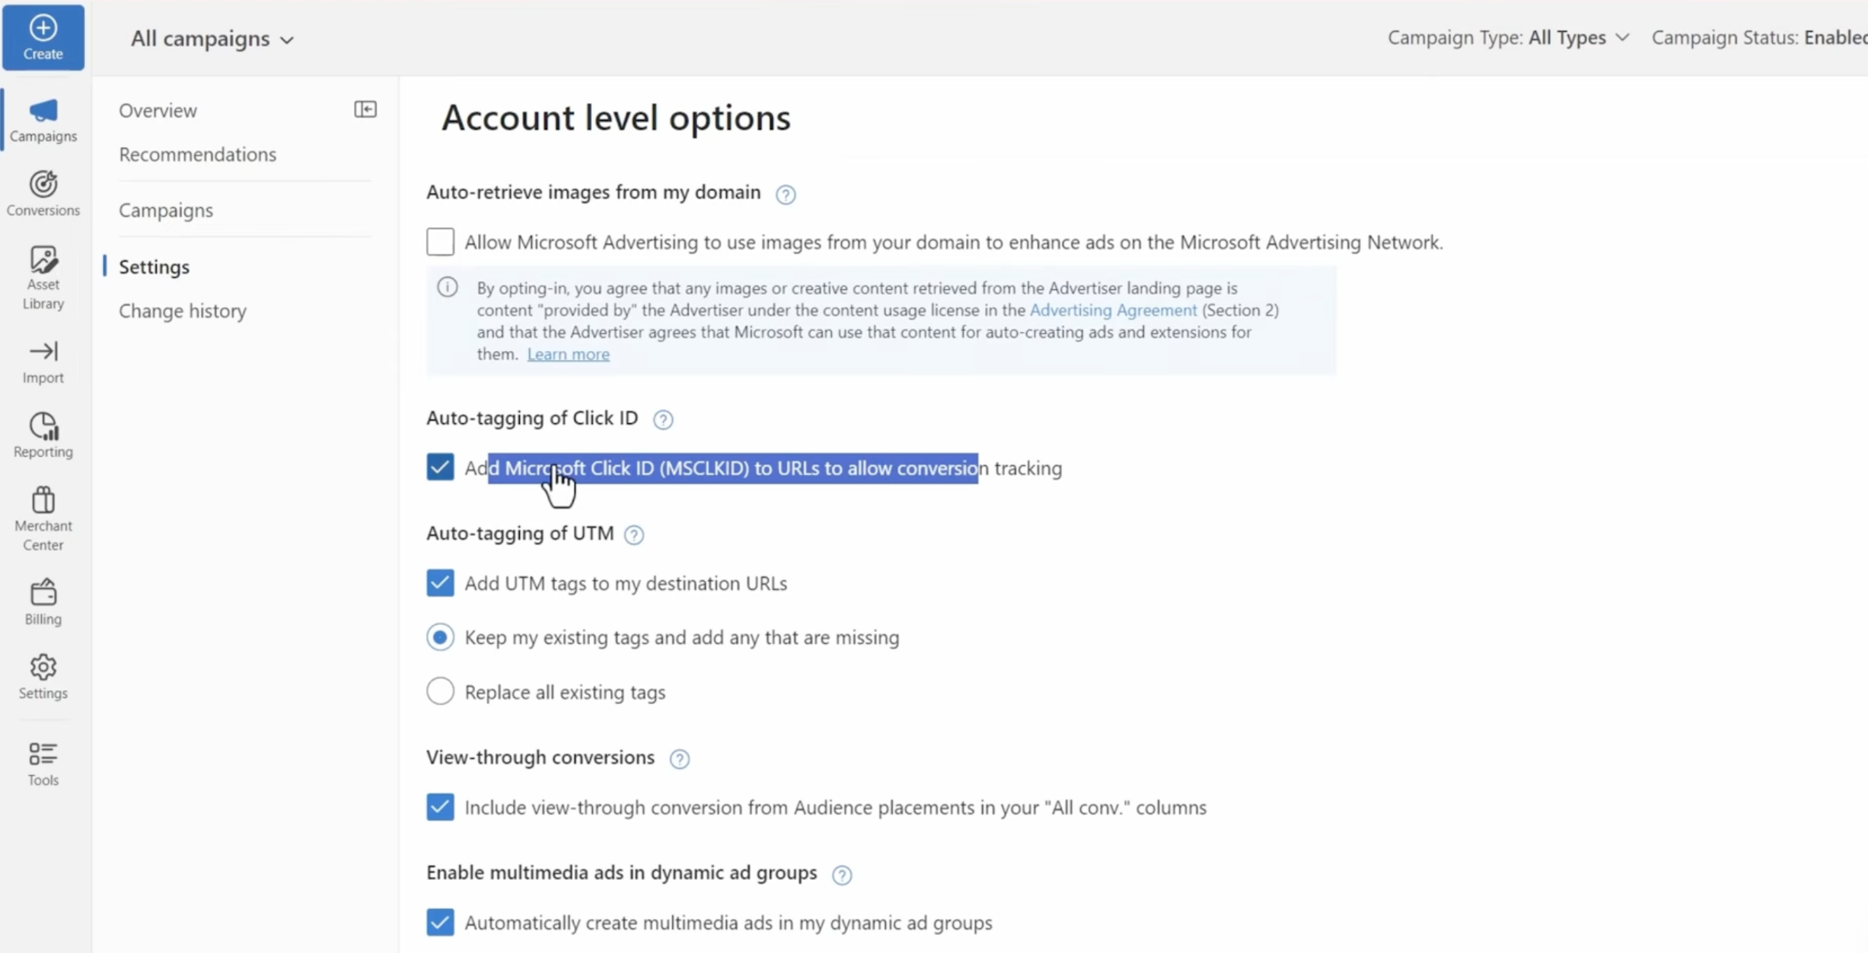The height and width of the screenshot is (953, 1868).
Task: Click the Create plus button
Action: (x=43, y=38)
